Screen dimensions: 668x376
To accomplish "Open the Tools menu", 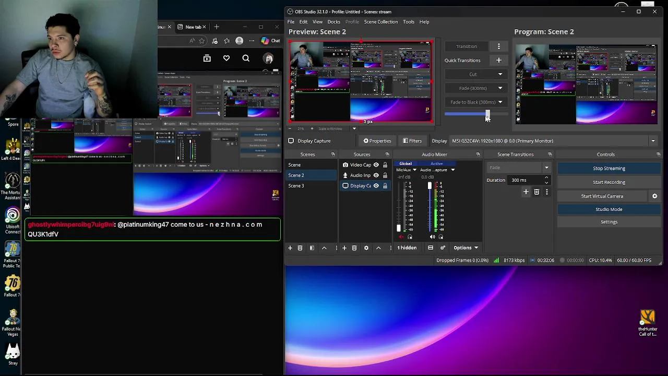I will (409, 22).
